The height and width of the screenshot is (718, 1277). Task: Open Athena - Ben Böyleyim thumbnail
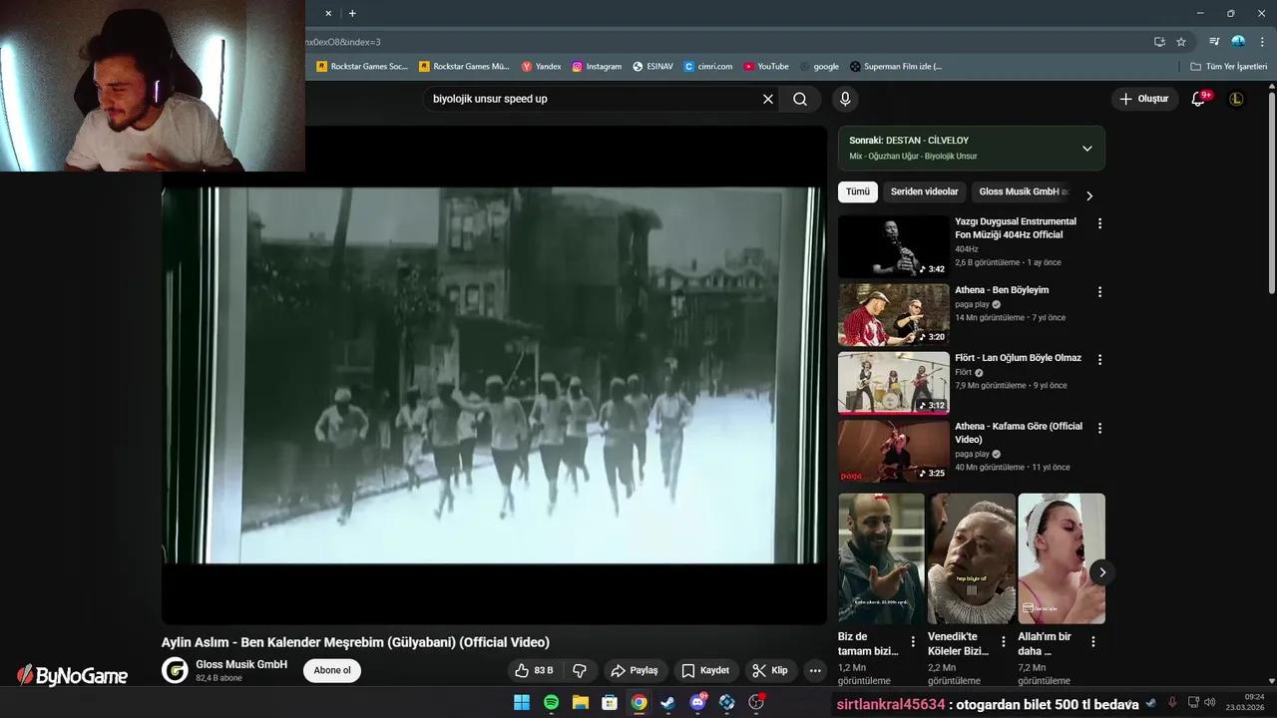tap(894, 314)
